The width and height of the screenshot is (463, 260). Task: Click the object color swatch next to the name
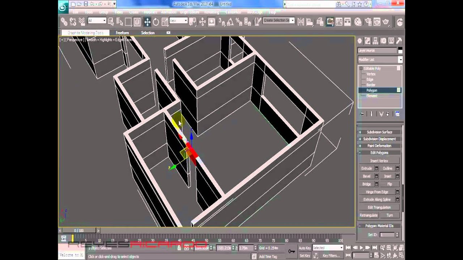(400, 51)
